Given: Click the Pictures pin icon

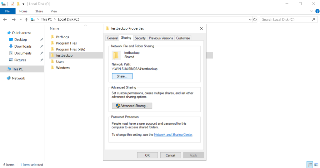Looking at the screenshot, I should (42, 60).
